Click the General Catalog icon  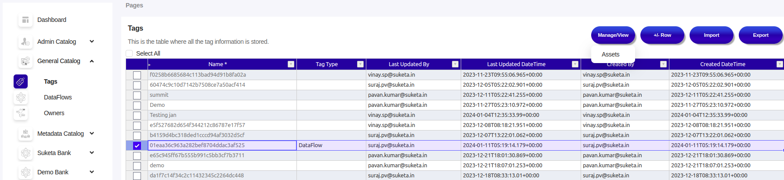pos(25,61)
